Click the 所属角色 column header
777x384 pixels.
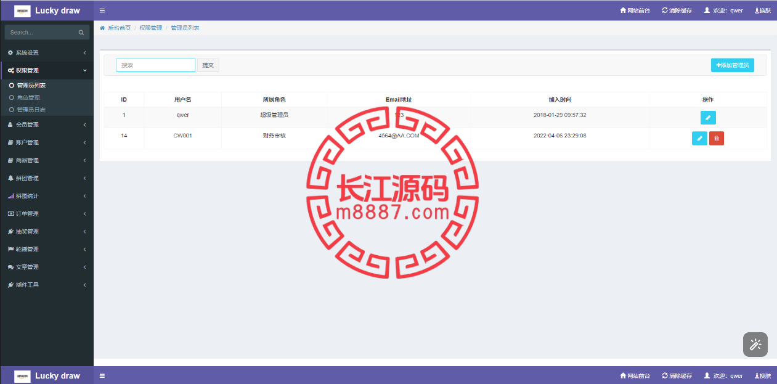click(x=274, y=99)
